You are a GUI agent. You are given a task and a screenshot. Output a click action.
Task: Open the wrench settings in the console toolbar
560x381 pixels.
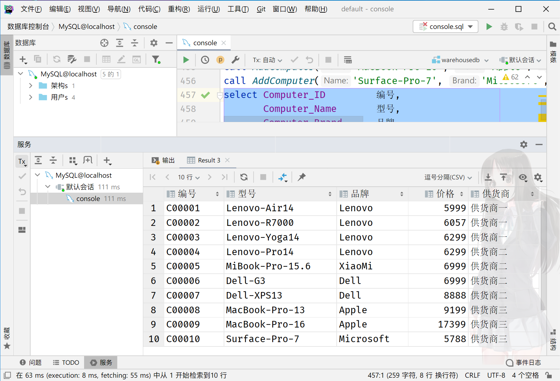[x=235, y=60]
